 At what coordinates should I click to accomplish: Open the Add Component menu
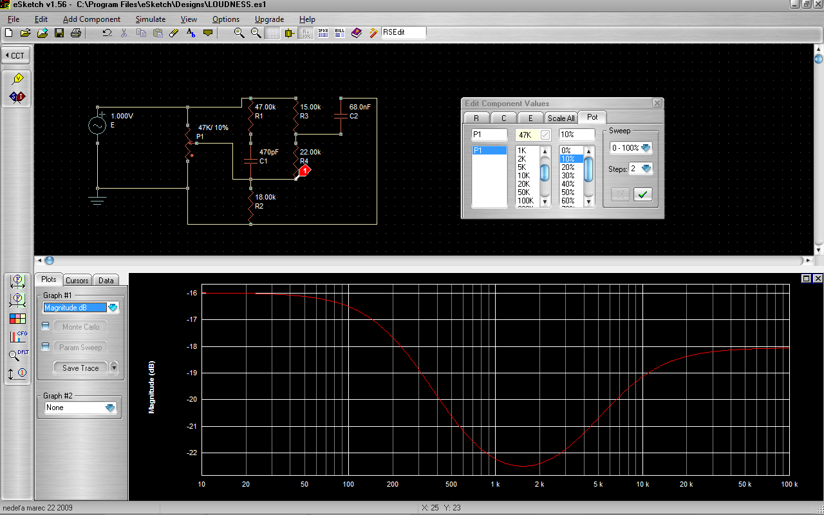click(x=91, y=19)
